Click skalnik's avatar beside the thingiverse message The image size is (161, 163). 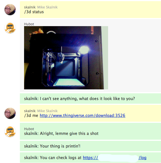coord(10,113)
